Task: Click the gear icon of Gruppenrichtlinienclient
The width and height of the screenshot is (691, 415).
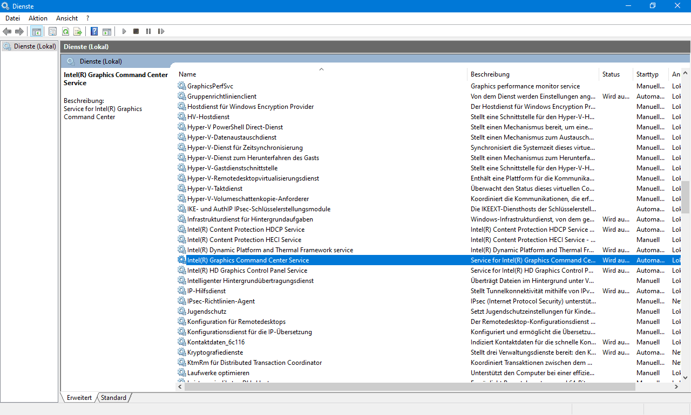Action: coord(182,96)
